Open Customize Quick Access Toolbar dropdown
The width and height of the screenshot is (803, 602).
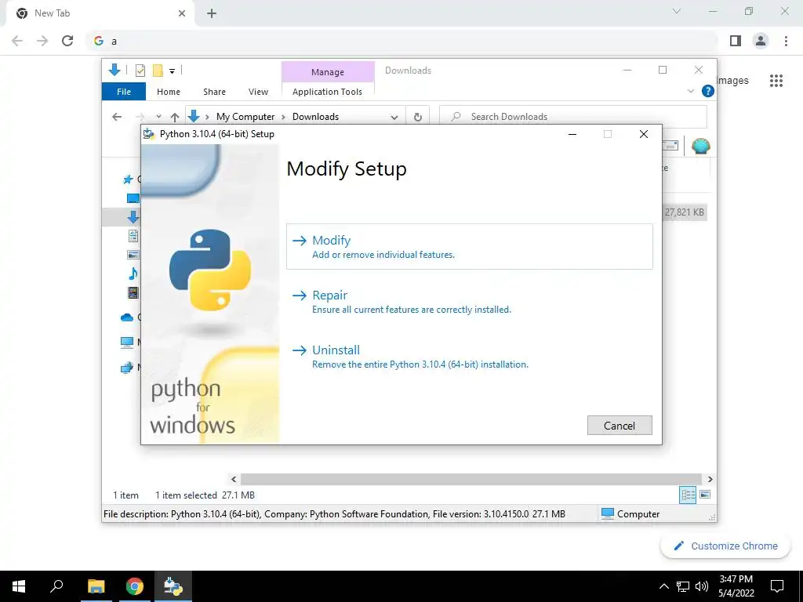[x=172, y=71]
